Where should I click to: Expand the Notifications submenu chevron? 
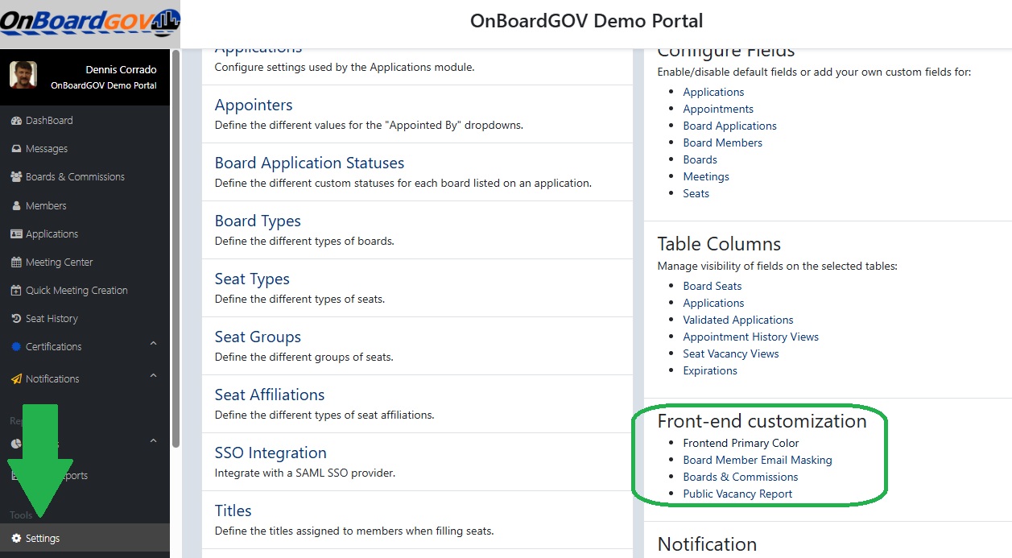tap(154, 376)
